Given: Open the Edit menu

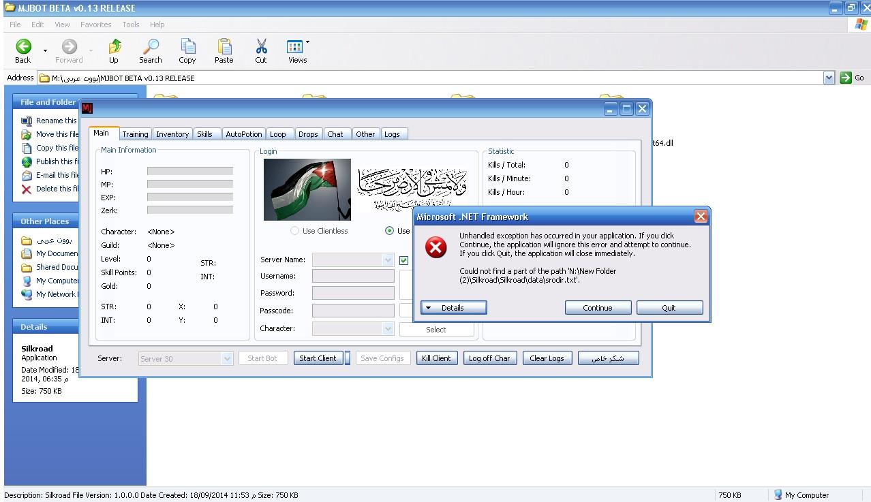Looking at the screenshot, I should click(37, 25).
